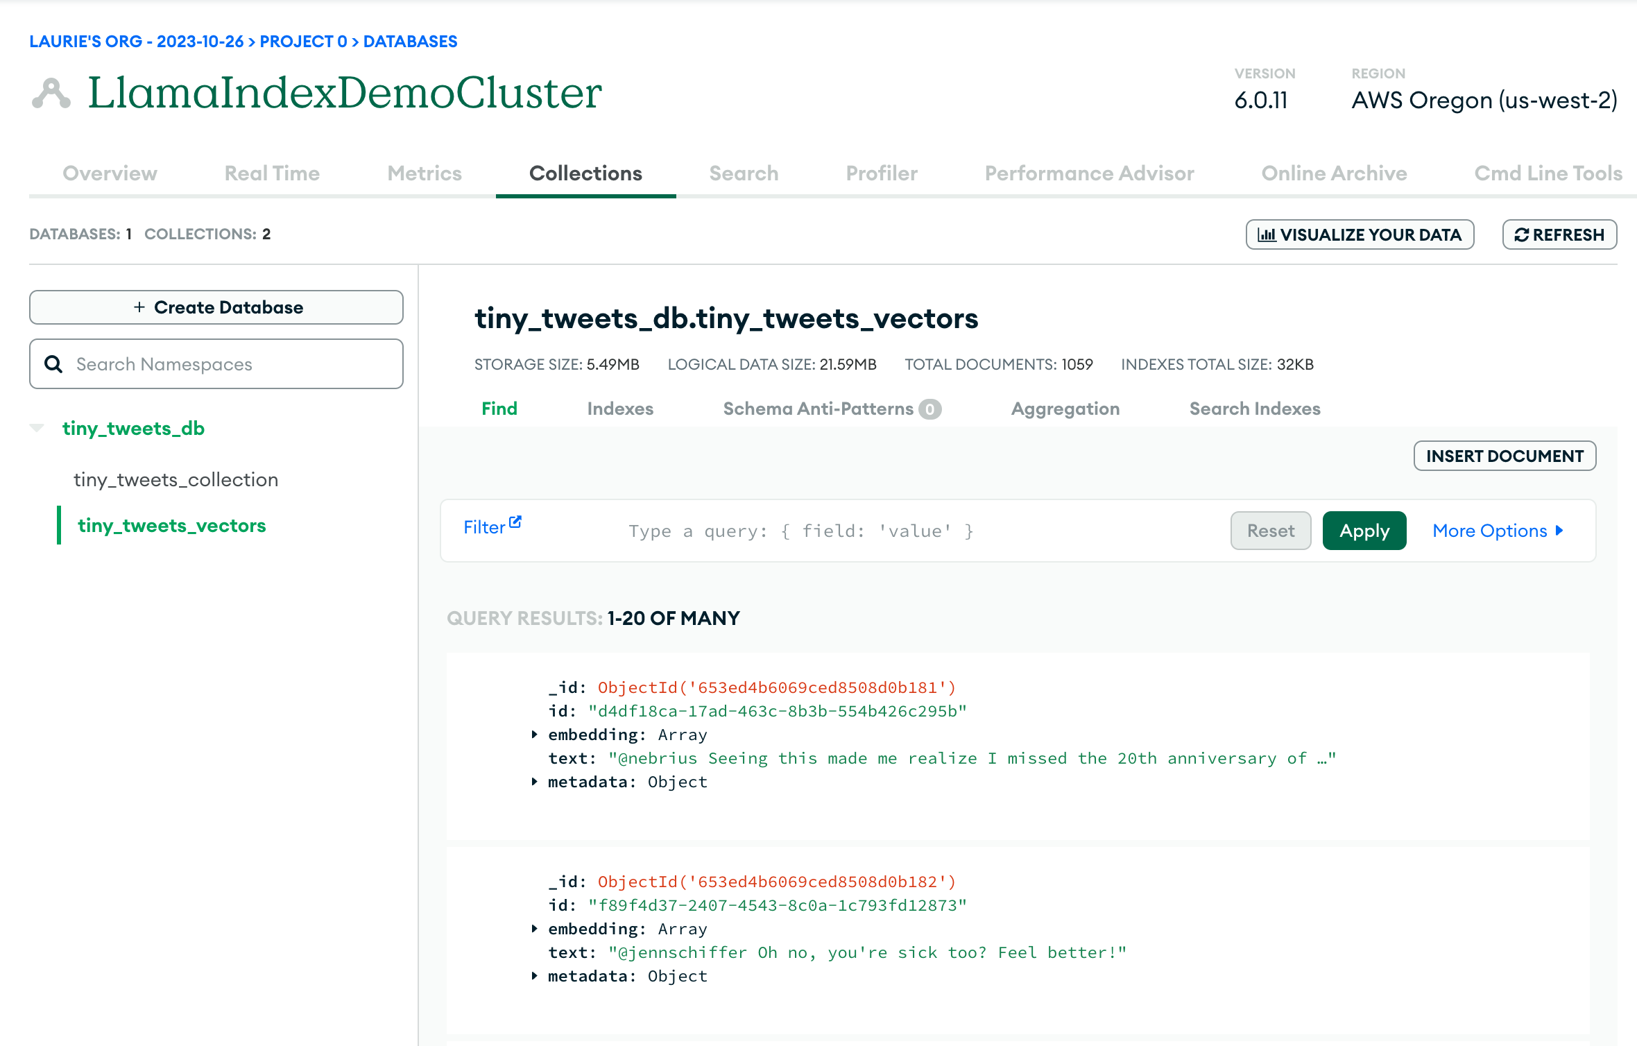Click the Insert Document button
Screen dimensions: 1637x1046
pos(1505,456)
